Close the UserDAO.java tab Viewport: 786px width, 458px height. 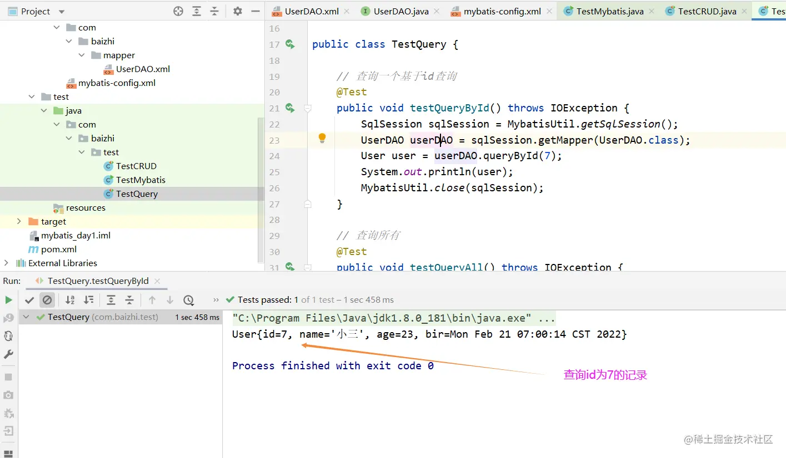[437, 11]
